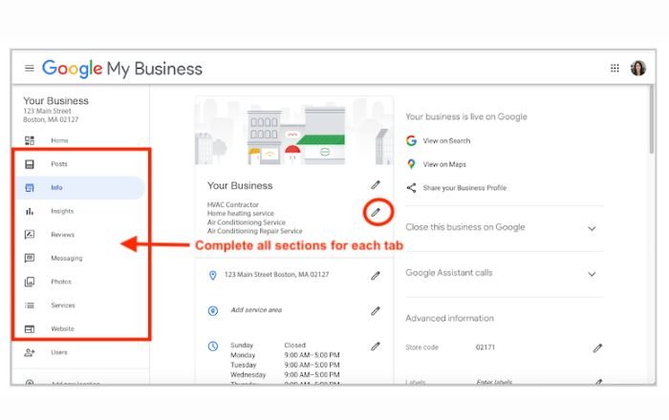The height and width of the screenshot is (420, 669).
Task: Open the hamburger main menu
Action: pos(30,68)
